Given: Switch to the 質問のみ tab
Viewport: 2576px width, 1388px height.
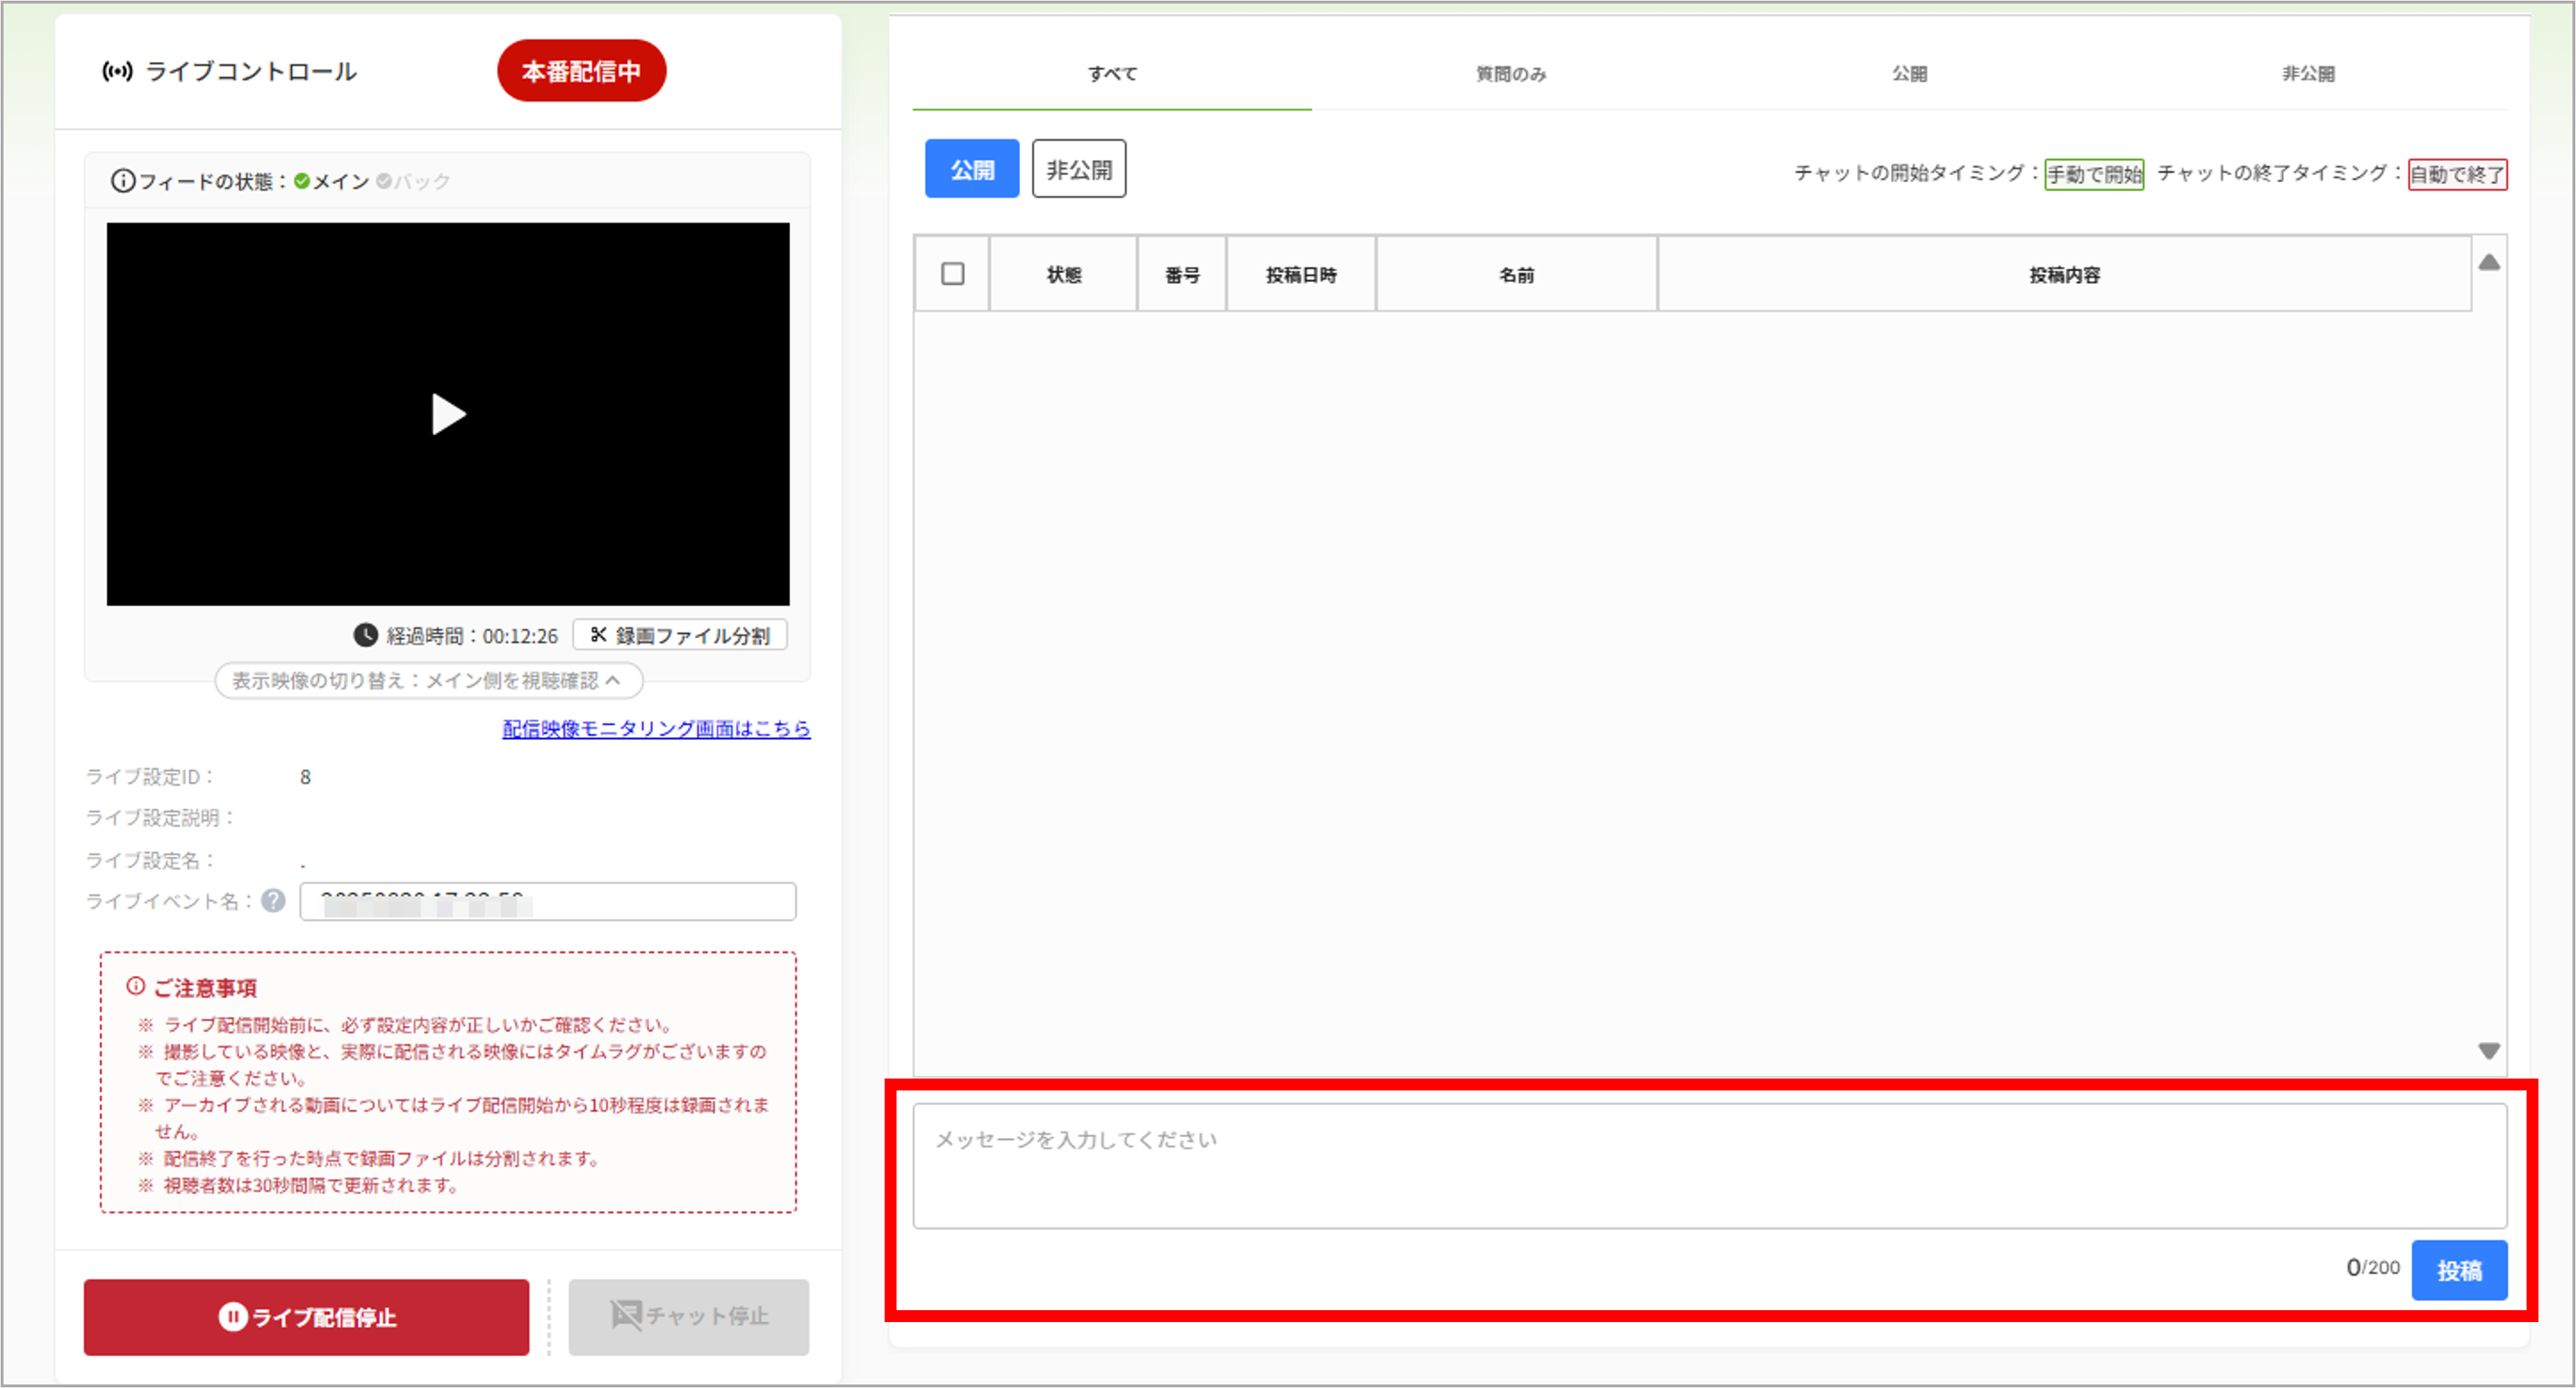Looking at the screenshot, I should [x=1511, y=74].
